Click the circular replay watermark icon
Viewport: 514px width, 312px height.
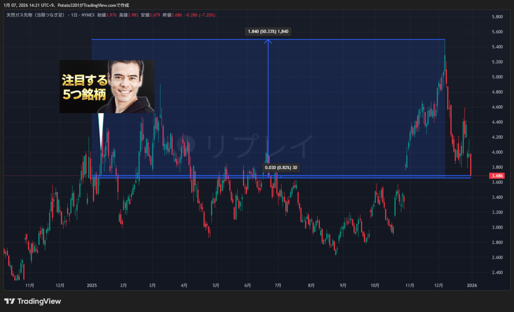coord(186,146)
